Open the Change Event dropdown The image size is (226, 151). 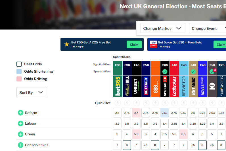pyautogui.click(x=208, y=28)
